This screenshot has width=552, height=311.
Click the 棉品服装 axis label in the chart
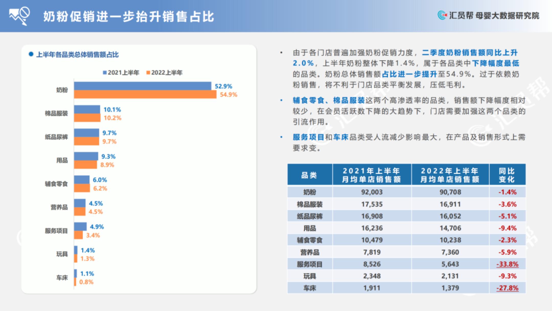(x=56, y=113)
